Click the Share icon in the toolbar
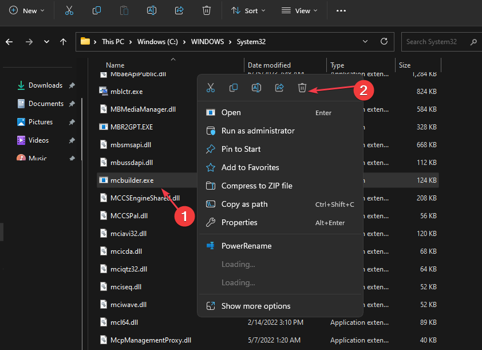This screenshot has width=482, height=350. (179, 10)
